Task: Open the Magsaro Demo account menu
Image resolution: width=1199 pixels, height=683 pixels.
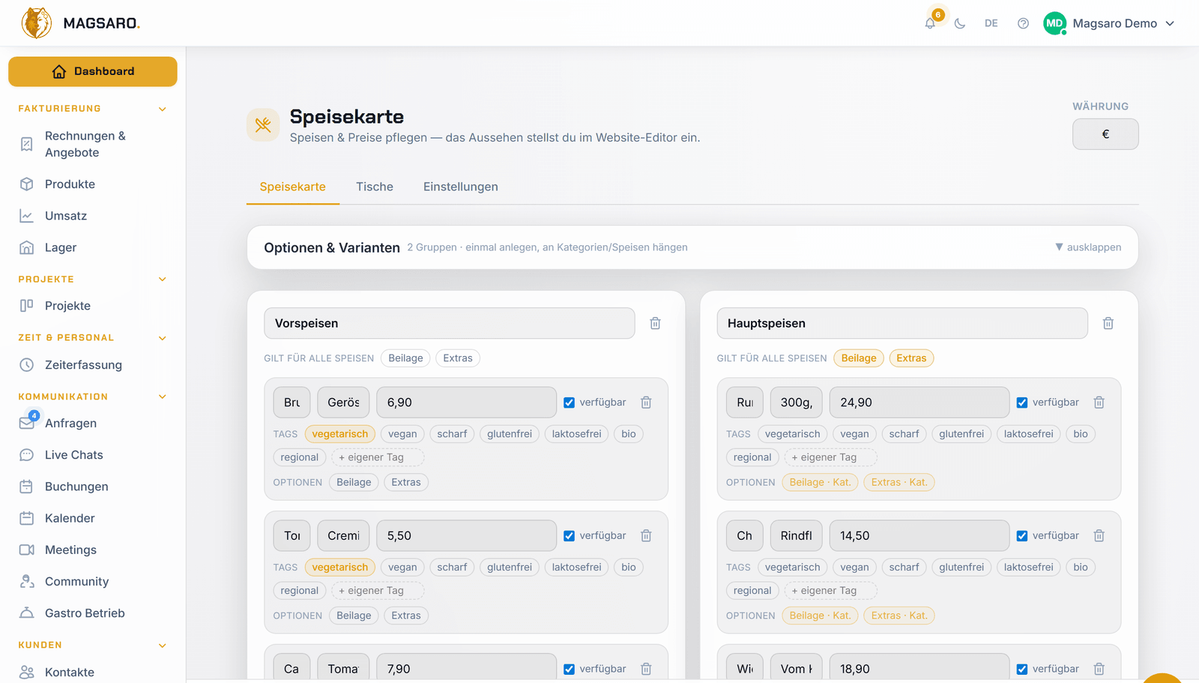Action: pyautogui.click(x=1109, y=23)
